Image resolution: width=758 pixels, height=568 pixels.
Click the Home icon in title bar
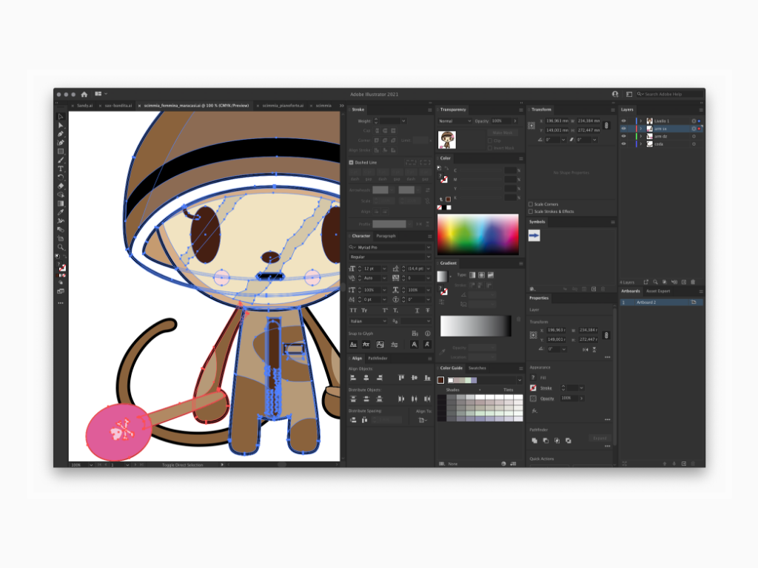pyautogui.click(x=84, y=94)
